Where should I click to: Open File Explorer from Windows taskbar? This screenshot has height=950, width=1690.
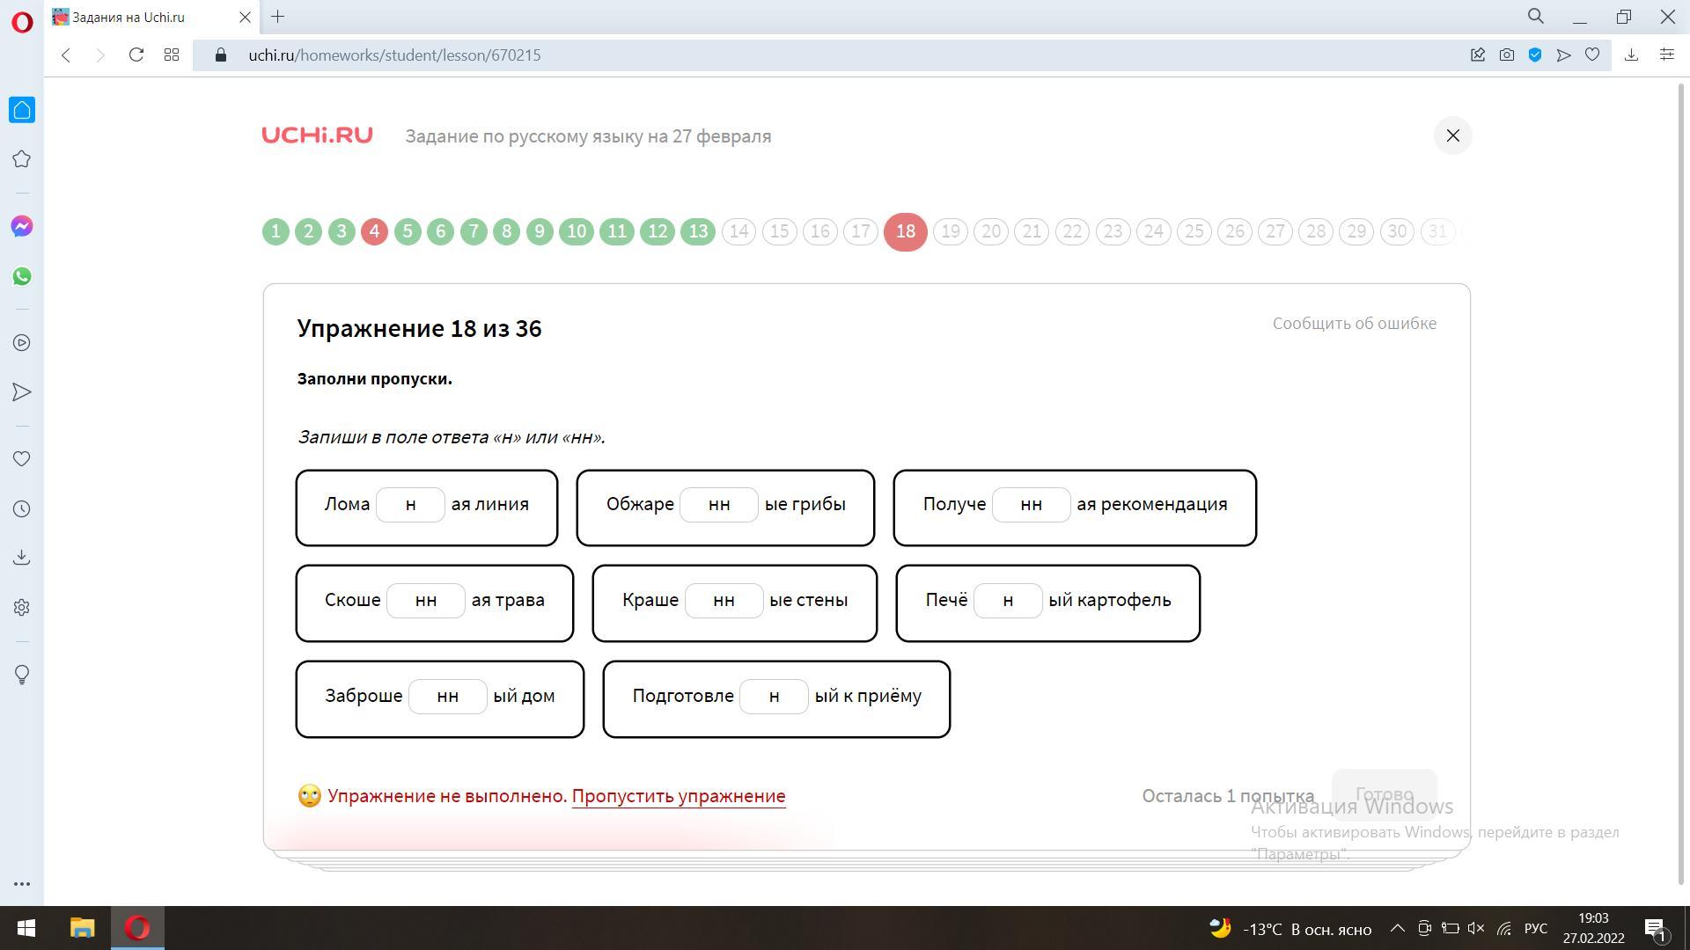pos(82,928)
